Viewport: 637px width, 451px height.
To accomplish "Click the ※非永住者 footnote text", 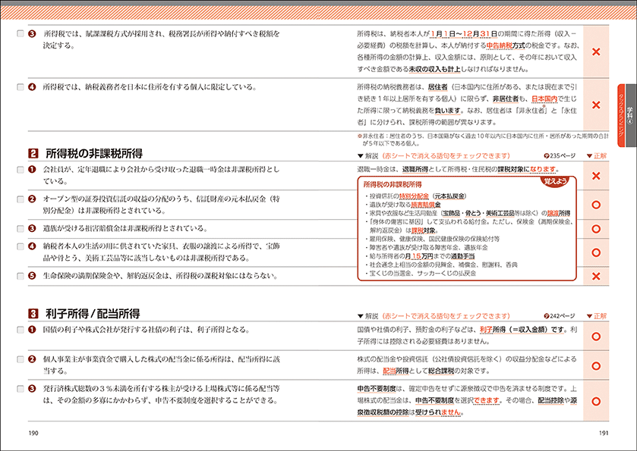I will coord(483,139).
